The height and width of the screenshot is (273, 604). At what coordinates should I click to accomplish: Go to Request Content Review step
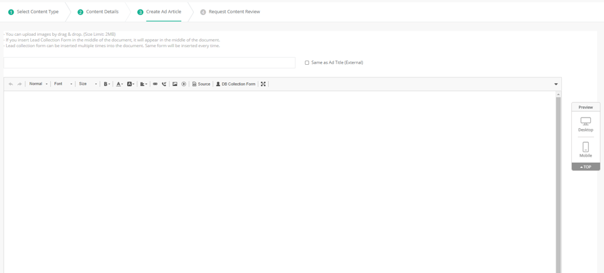click(x=230, y=12)
